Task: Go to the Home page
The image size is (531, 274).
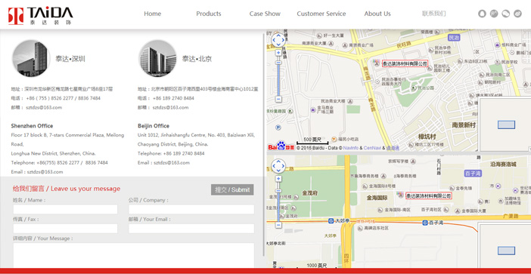Action: 152,14
